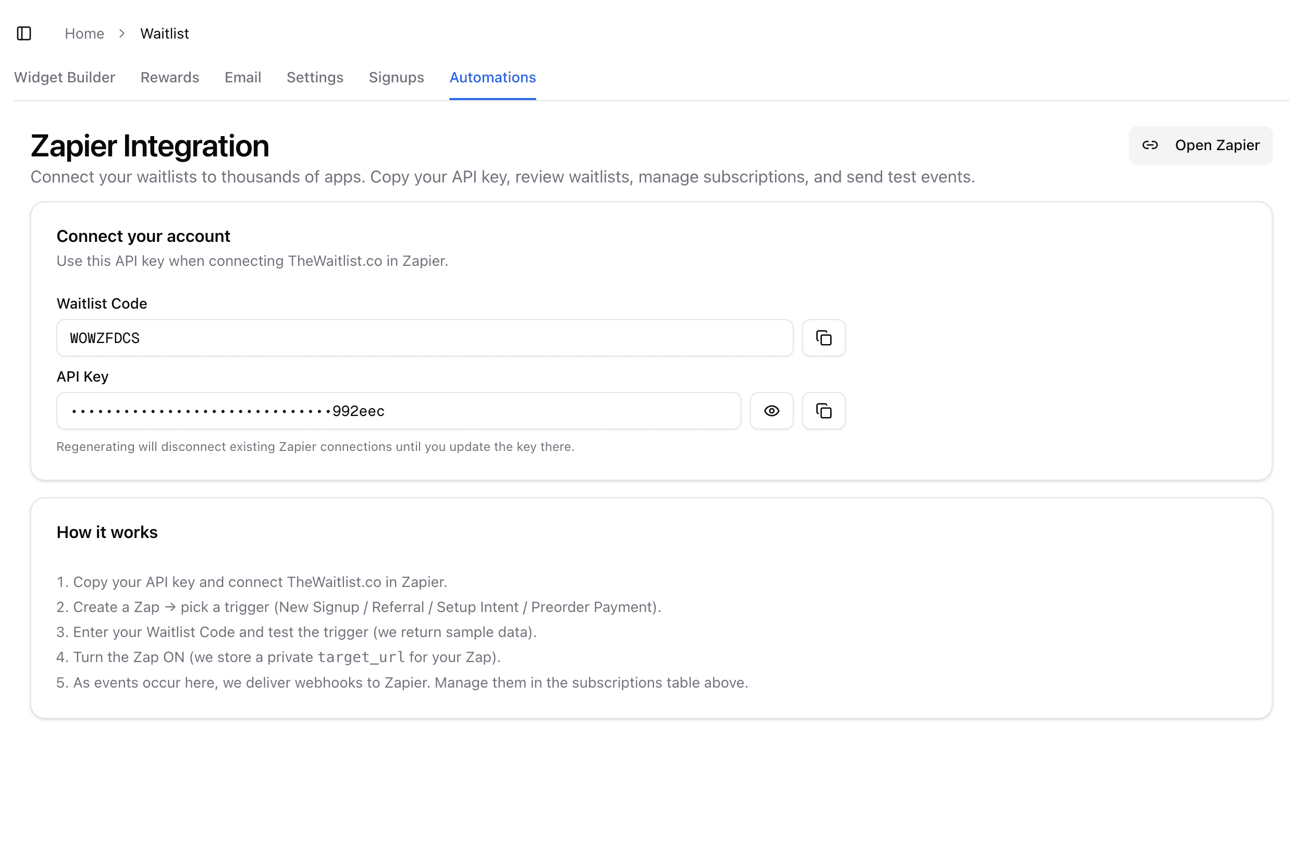Screen dimensions: 1306x856
Task: Click the Zapier Integration heading
Action: pos(150,146)
